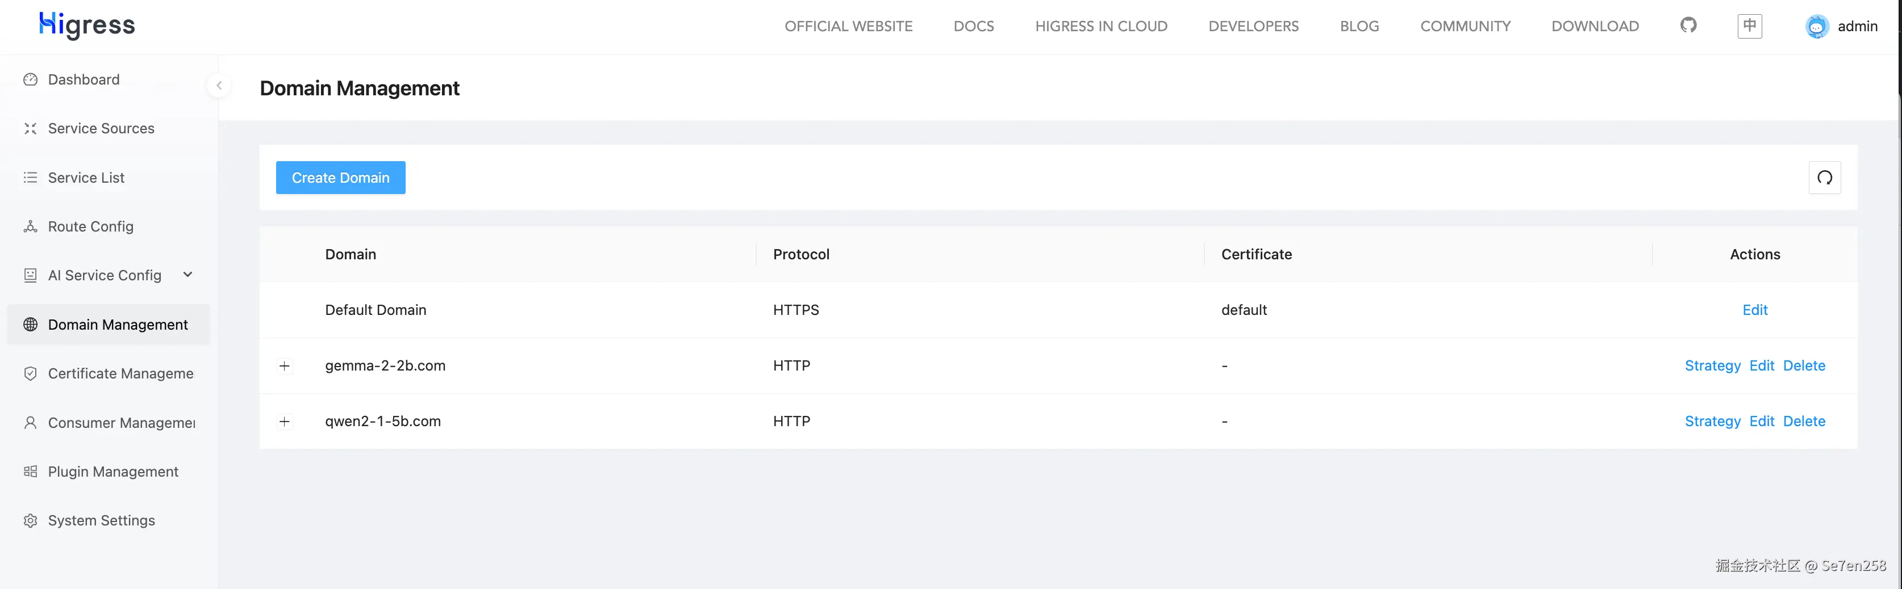Edit the Default Domain entry
The image size is (1902, 589).
pos(1754,310)
